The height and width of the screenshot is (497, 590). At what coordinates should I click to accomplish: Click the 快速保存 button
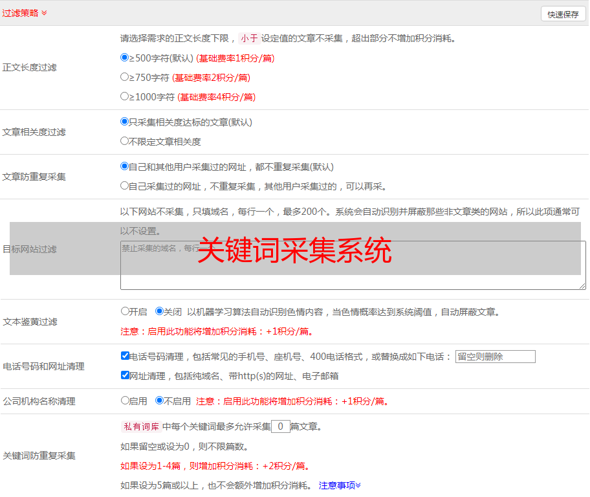pos(563,14)
